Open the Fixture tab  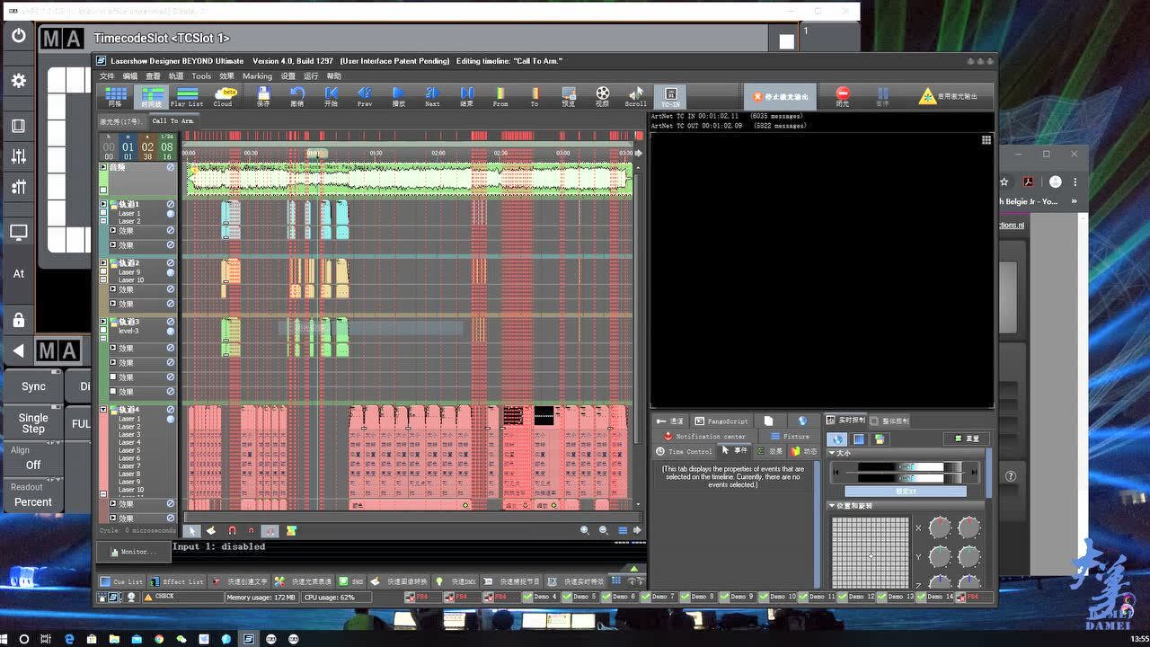790,436
